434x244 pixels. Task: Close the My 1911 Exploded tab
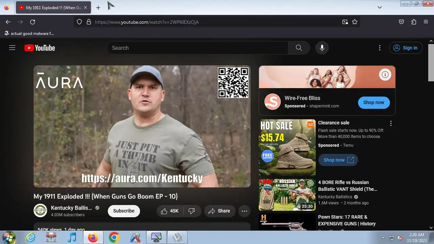pos(85,7)
